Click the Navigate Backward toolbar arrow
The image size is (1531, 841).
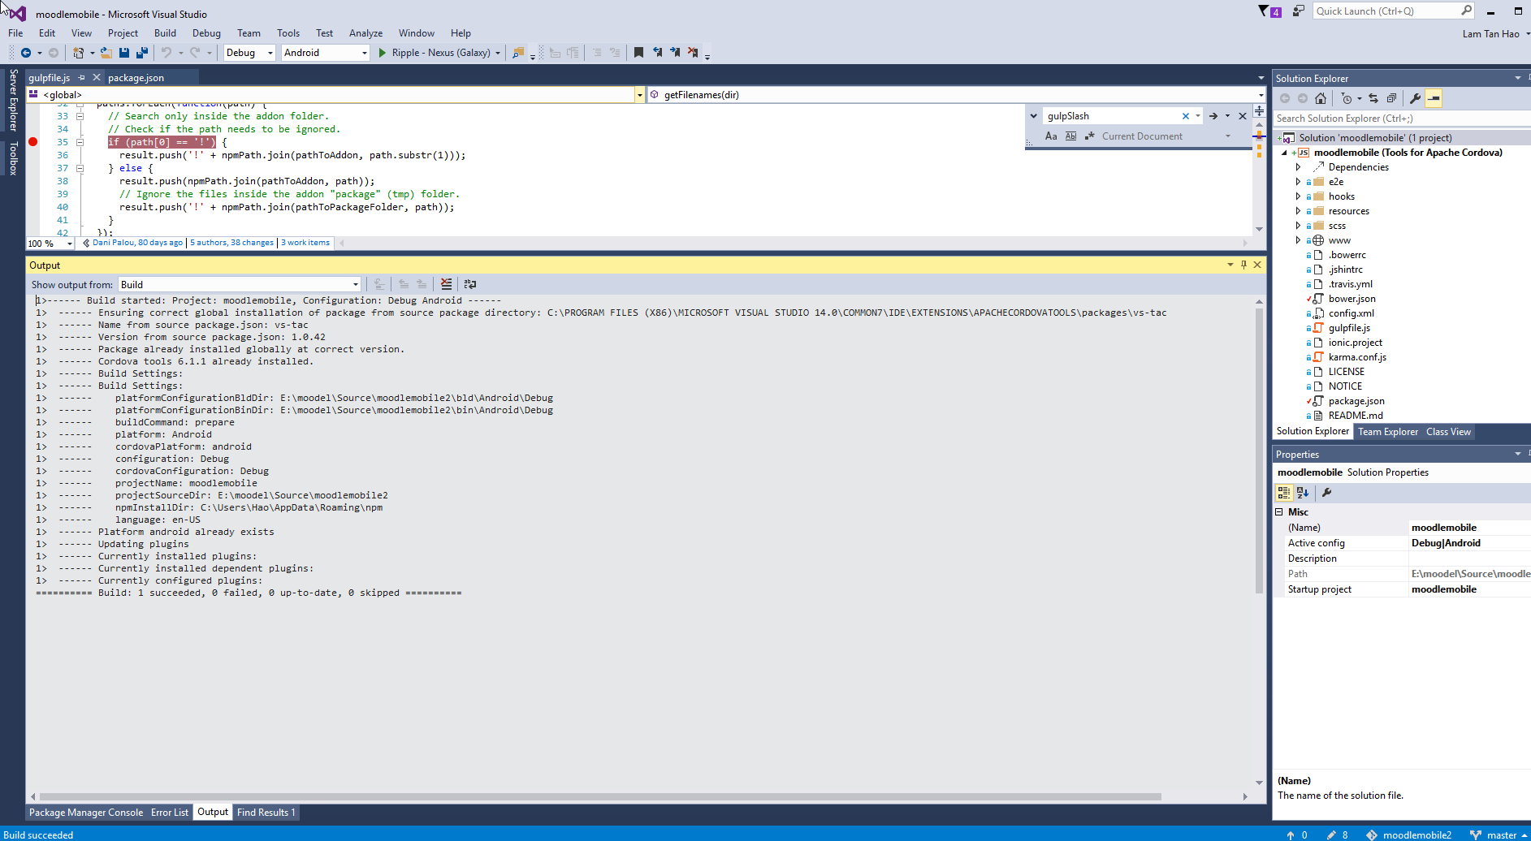(x=26, y=53)
